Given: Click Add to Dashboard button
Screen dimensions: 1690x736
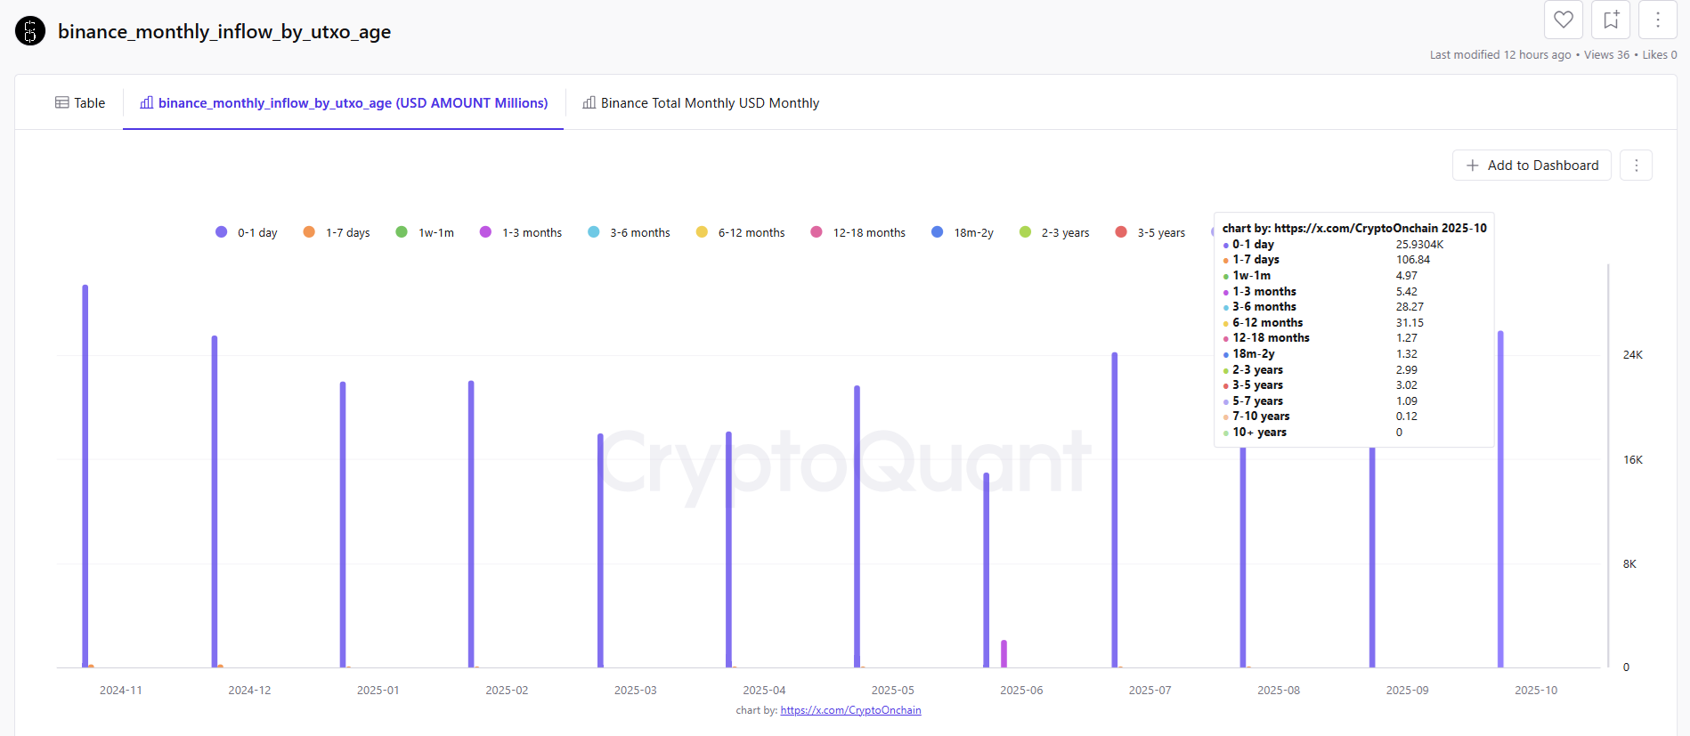Looking at the screenshot, I should pyautogui.click(x=1532, y=166).
